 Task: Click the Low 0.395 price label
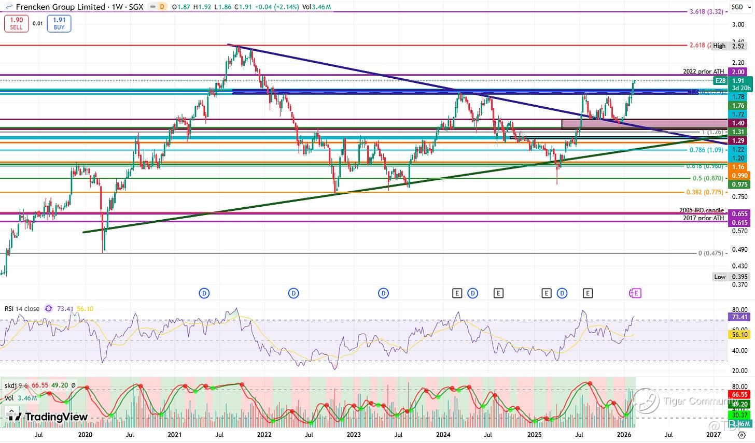point(730,277)
